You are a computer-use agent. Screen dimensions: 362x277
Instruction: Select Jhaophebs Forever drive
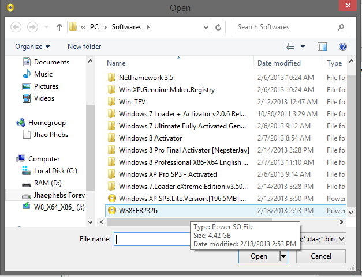coord(46,195)
